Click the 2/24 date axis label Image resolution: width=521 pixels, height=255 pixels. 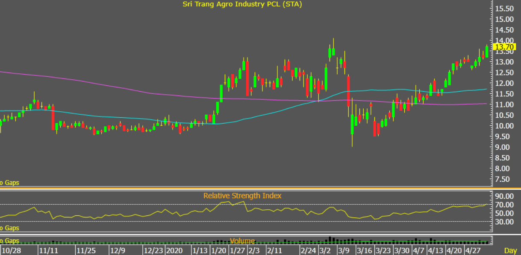coord(309,250)
